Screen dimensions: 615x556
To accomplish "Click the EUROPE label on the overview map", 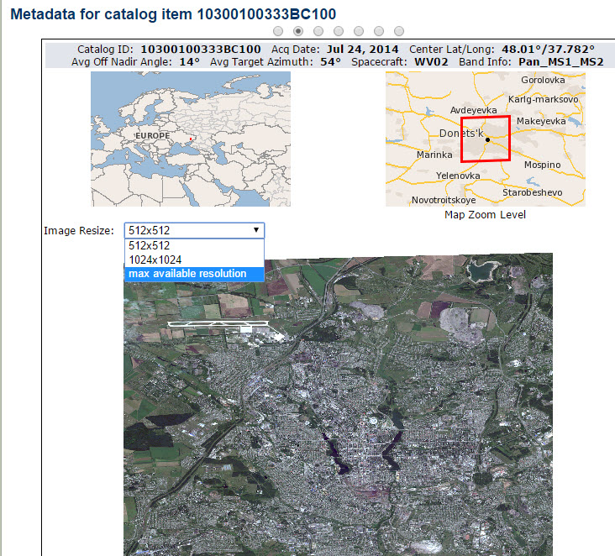I will [153, 136].
